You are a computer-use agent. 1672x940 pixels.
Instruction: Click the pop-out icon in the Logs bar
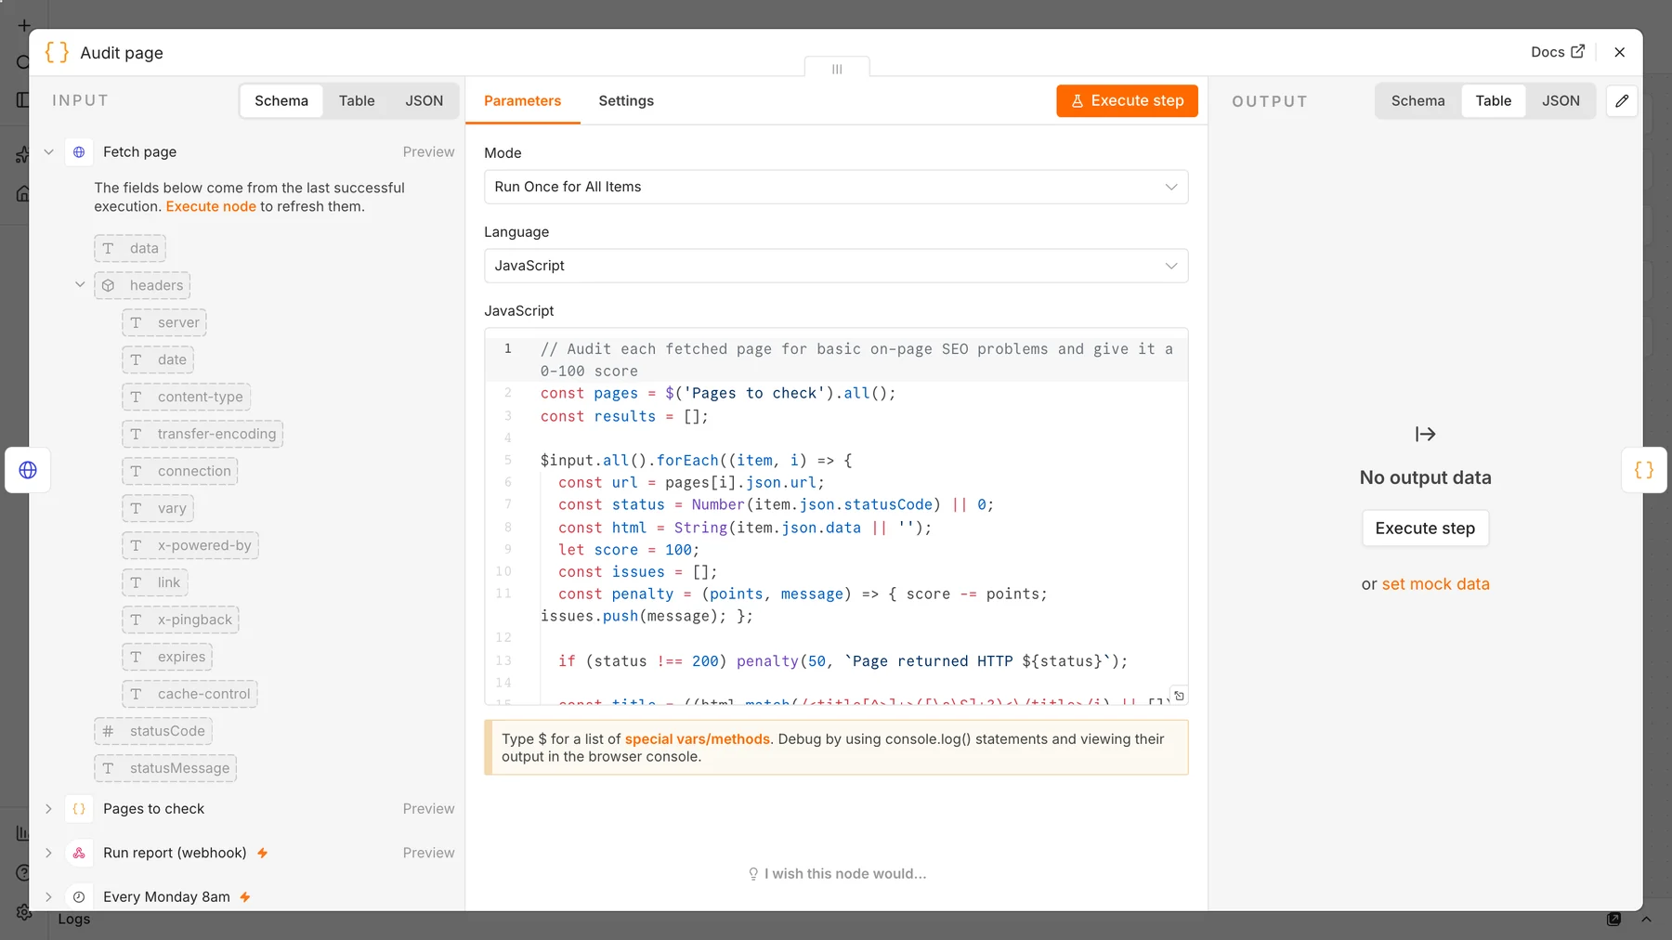pos(1614,919)
